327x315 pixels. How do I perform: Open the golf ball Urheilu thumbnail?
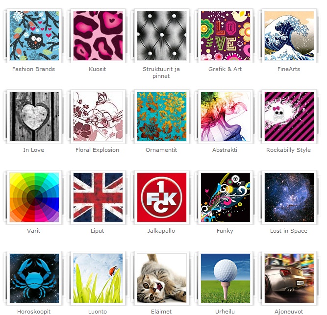(x=226, y=278)
